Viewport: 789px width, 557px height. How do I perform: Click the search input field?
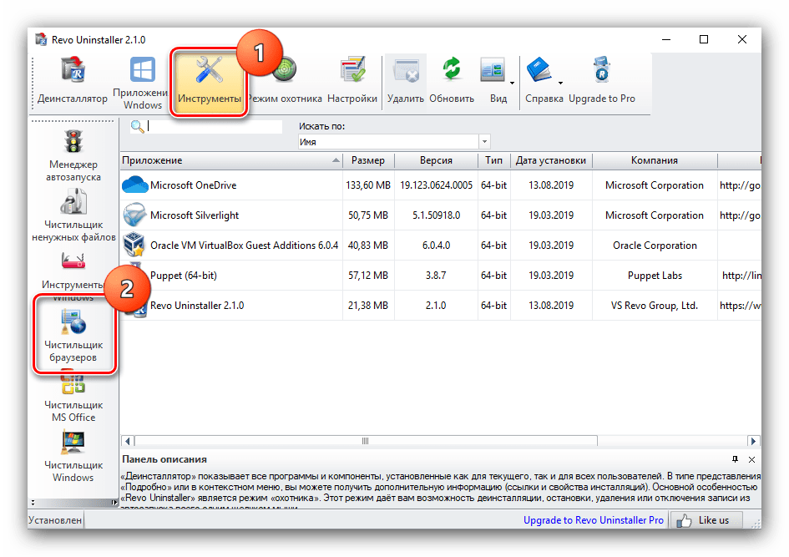click(215, 127)
